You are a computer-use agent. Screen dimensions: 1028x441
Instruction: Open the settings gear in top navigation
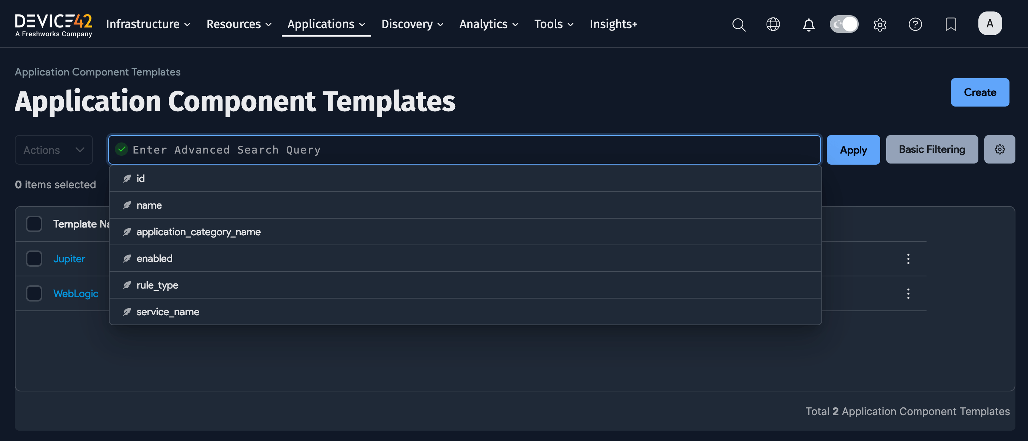880,25
